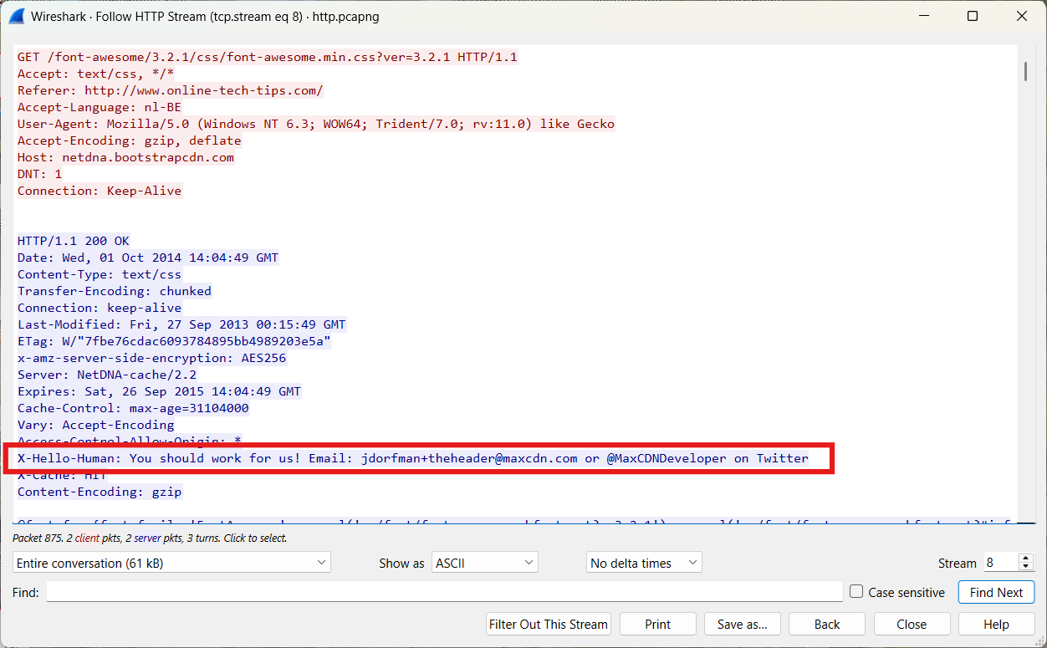Close the window using the title bar X
Viewport: 1047px width, 648px height.
point(1021,16)
